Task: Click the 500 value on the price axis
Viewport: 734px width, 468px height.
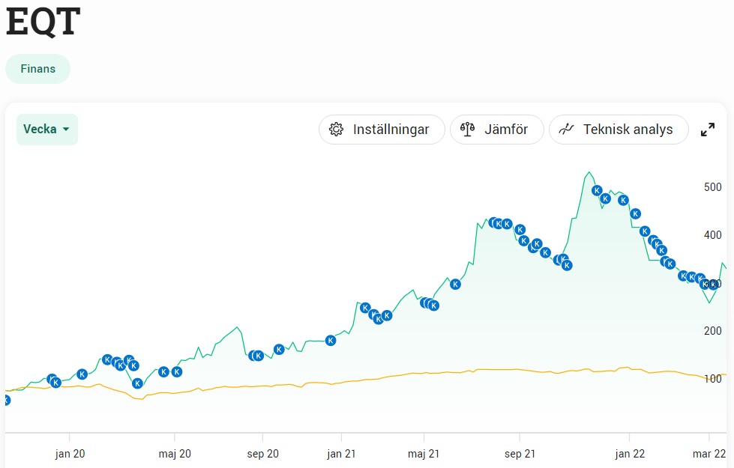Action: (x=712, y=187)
